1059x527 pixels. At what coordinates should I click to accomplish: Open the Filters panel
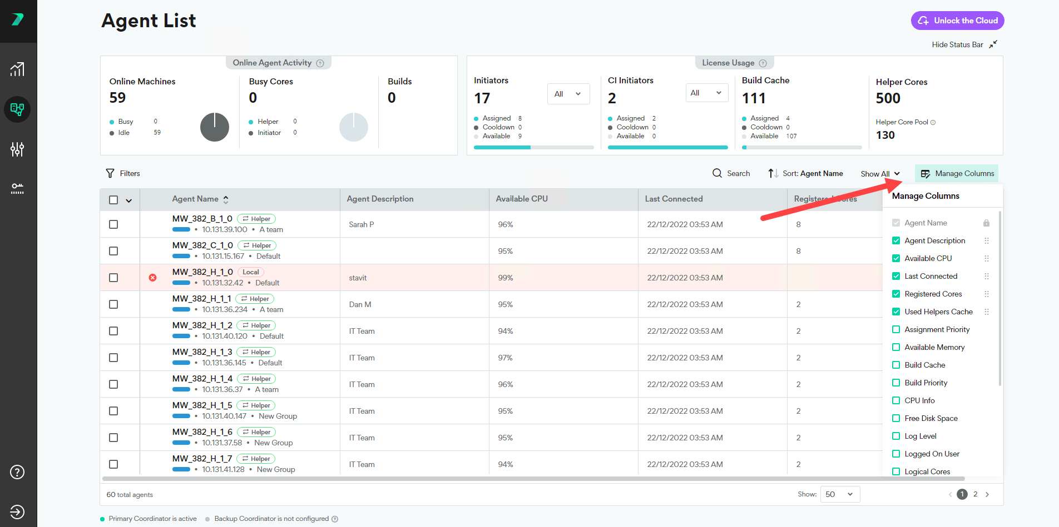click(123, 173)
